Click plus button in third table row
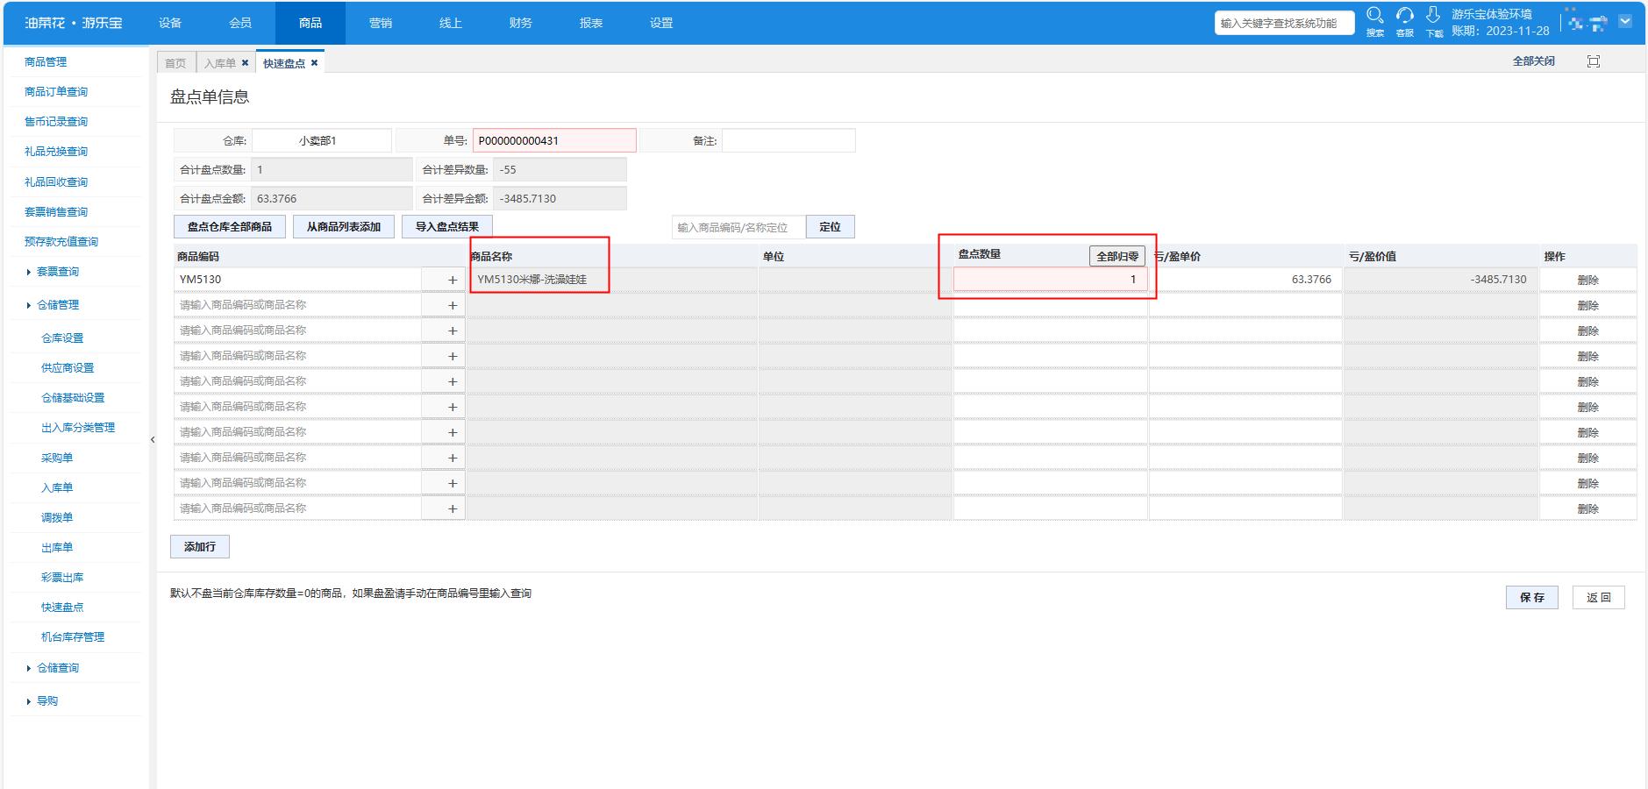The image size is (1648, 789). coord(453,331)
